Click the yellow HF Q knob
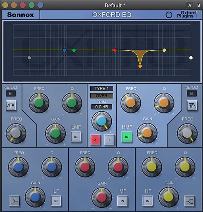This screenshot has height=212, width=203. tap(185, 167)
